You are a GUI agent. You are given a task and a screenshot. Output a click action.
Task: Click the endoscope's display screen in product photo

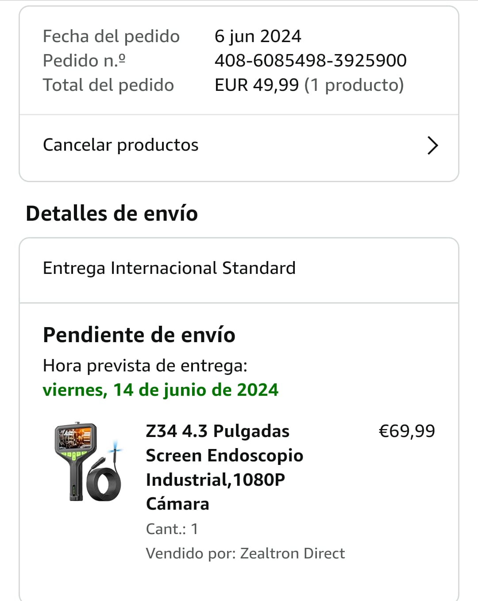pyautogui.click(x=76, y=437)
